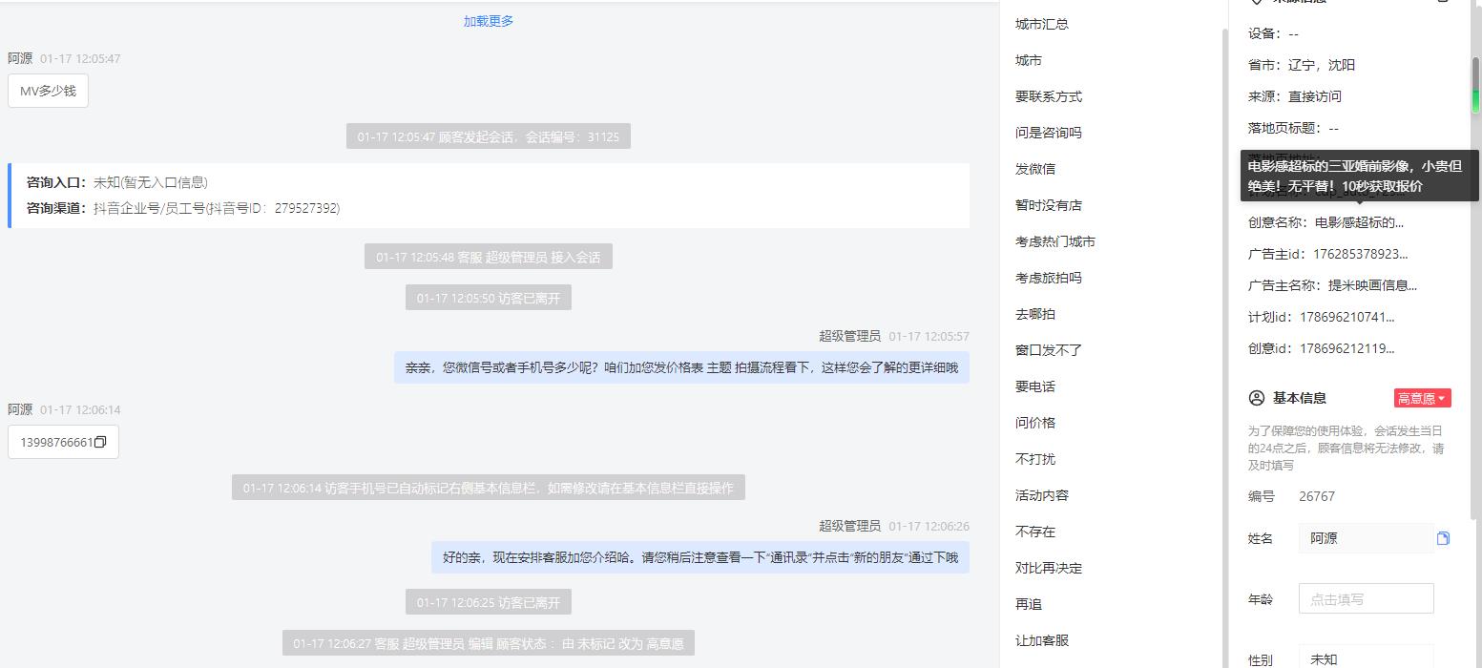Choose quick reply 去哪拍
1482x668 pixels.
click(1035, 314)
